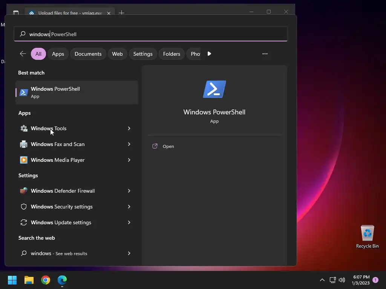The height and width of the screenshot is (289, 386).
Task: Click the Windows Security shield icon
Action: pyautogui.click(x=24, y=207)
